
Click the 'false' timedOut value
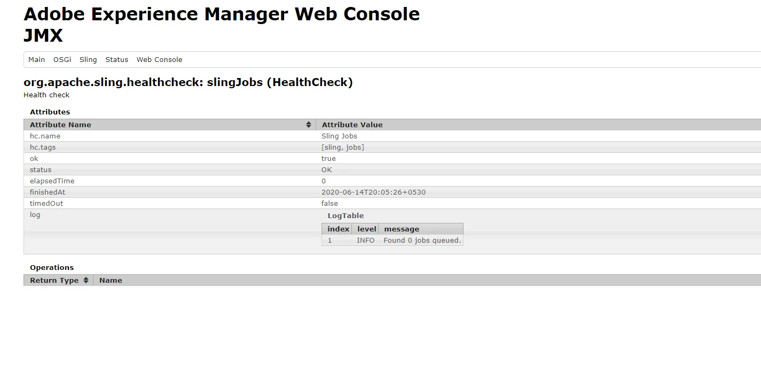[329, 203]
